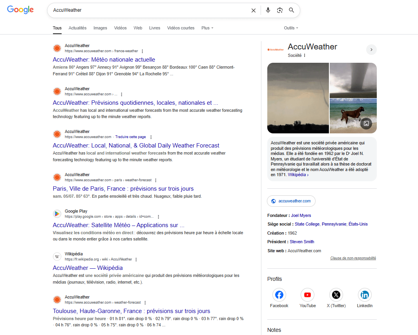
Task: Open the tornado image thumbnail
Action: (x=353, y=80)
